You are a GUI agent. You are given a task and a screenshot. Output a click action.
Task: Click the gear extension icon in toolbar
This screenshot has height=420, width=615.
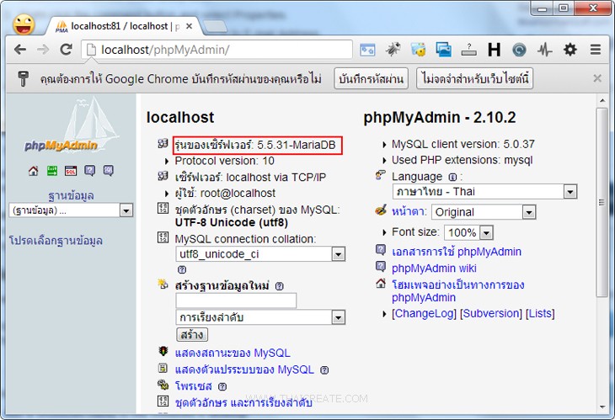570,50
